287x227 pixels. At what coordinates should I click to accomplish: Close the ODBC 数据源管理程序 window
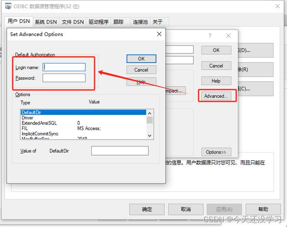click(277, 6)
